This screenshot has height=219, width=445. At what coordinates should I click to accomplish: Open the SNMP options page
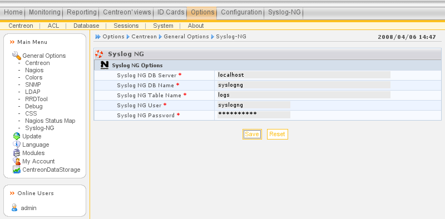33,84
